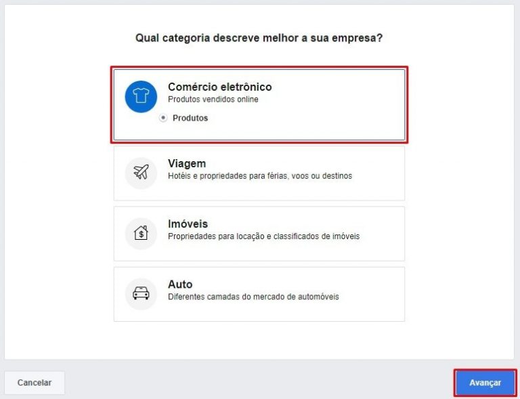Select the Produtos radio button
The image size is (520, 399).
click(162, 118)
